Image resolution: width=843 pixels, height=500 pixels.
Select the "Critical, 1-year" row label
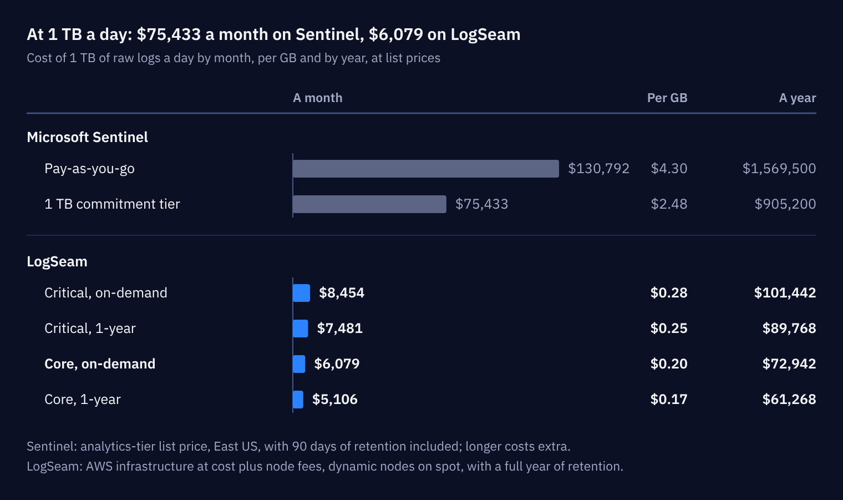pos(90,329)
